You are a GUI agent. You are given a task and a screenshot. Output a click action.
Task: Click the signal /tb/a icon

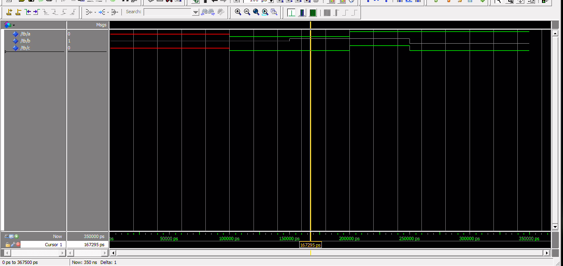[x=16, y=34]
